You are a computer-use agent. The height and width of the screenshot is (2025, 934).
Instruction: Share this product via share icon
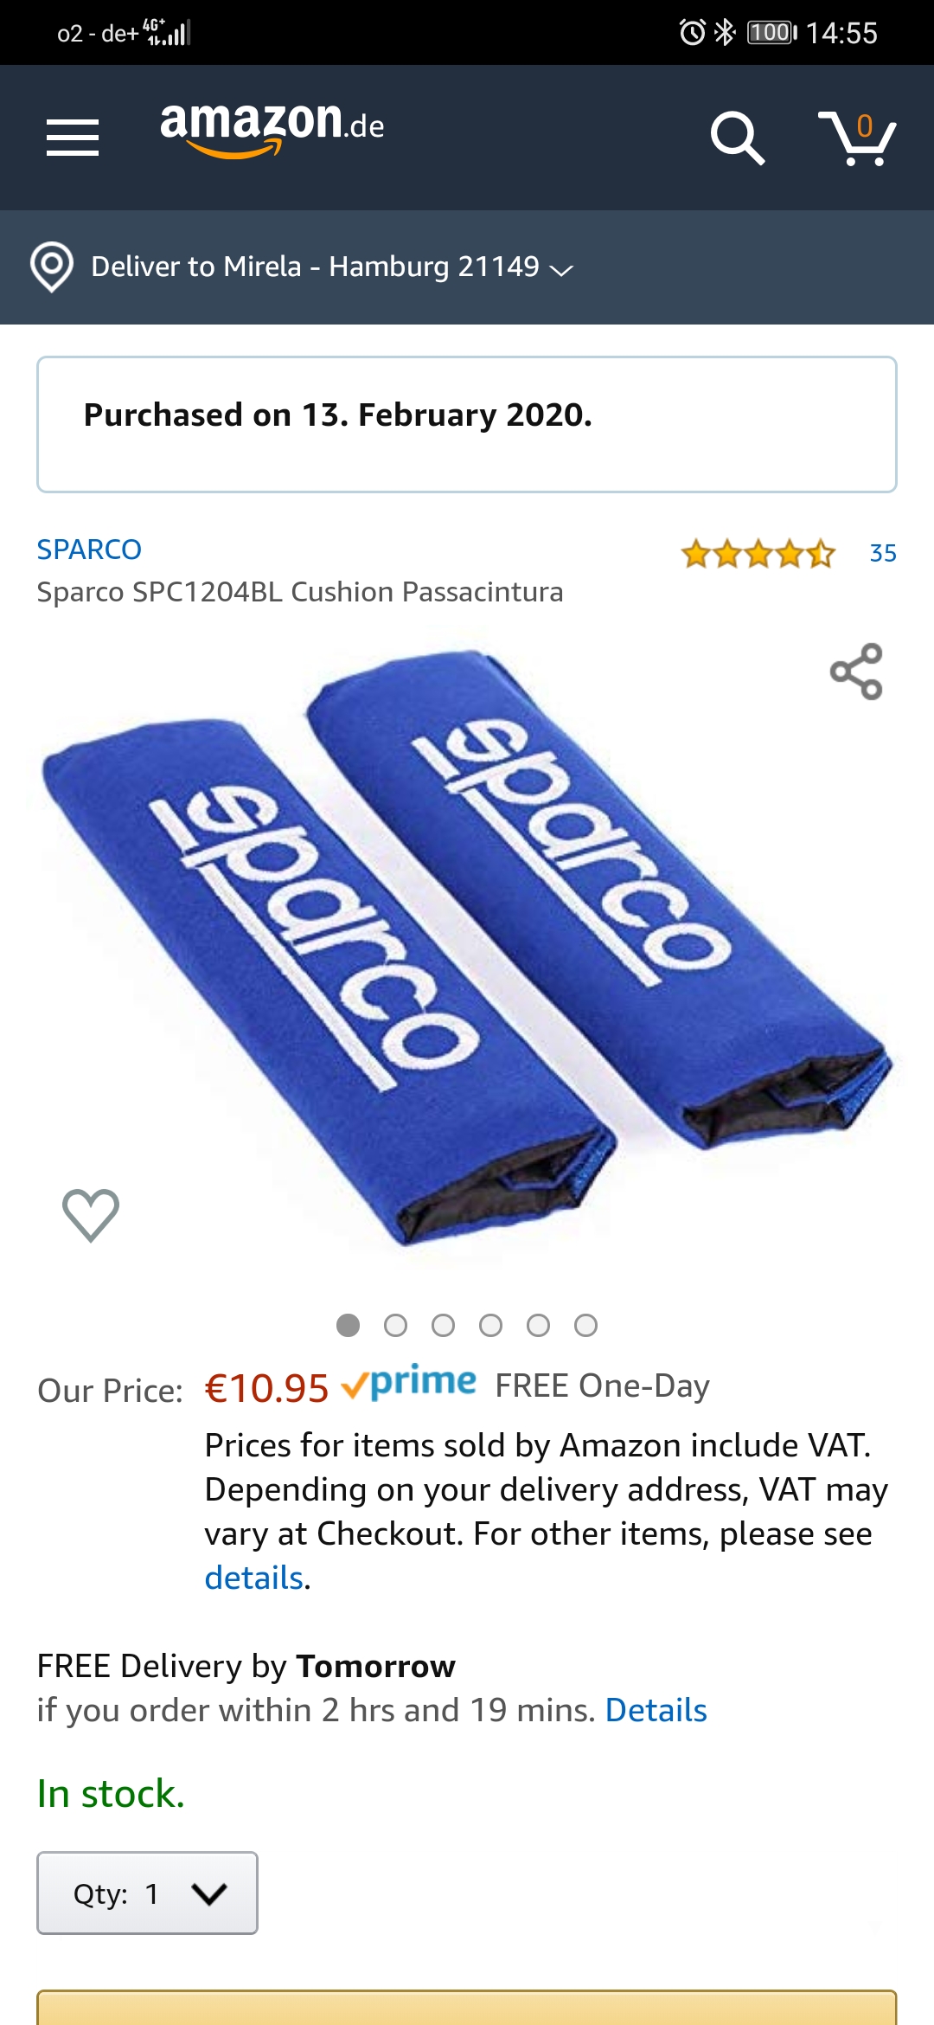pos(856,672)
